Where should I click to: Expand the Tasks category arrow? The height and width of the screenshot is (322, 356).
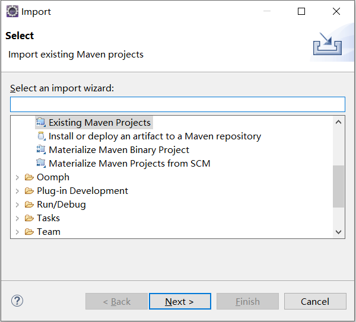17,218
